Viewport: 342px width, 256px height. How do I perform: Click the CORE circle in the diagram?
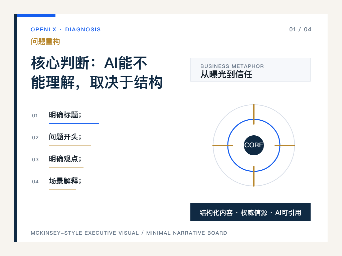click(x=254, y=145)
